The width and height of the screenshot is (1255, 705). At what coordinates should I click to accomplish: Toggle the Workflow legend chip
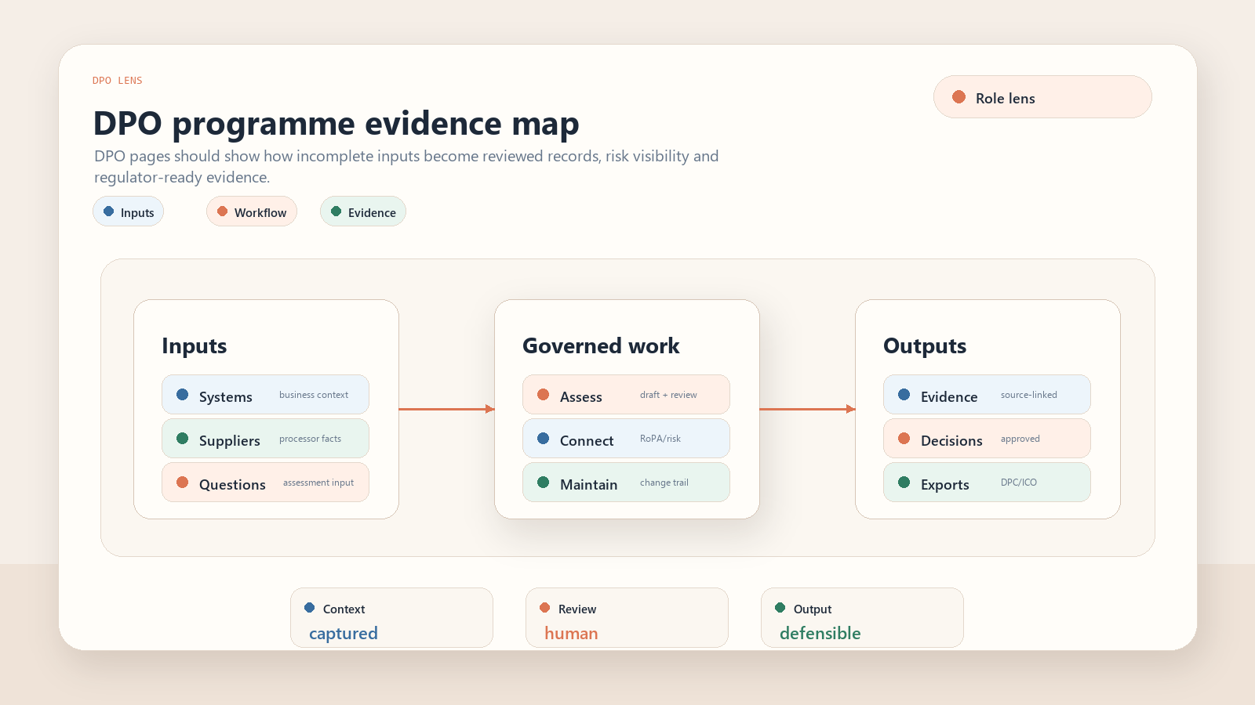(x=252, y=211)
